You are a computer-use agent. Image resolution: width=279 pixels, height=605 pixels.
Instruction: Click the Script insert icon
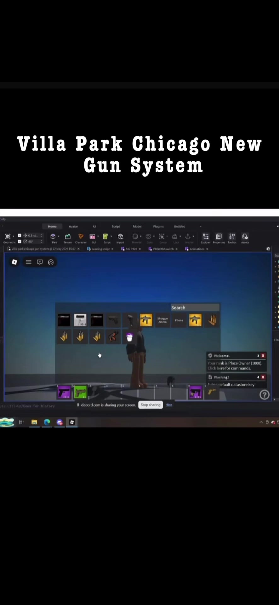[x=105, y=236]
